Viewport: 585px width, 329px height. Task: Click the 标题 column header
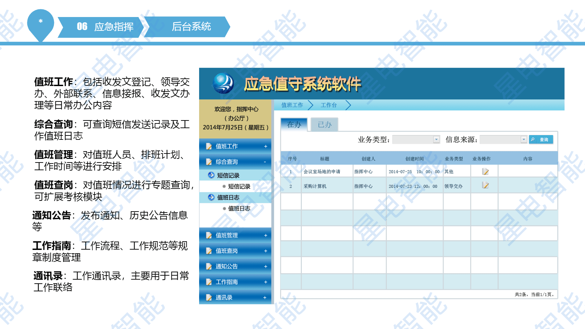325,159
